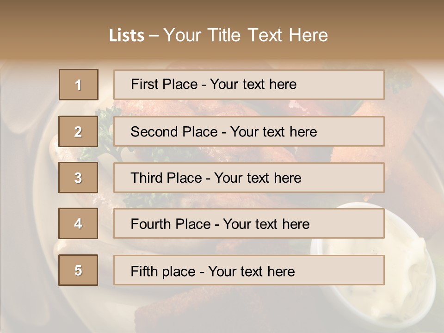
Task: Select the 'Third Place - Your text here' bar
Action: point(249,178)
